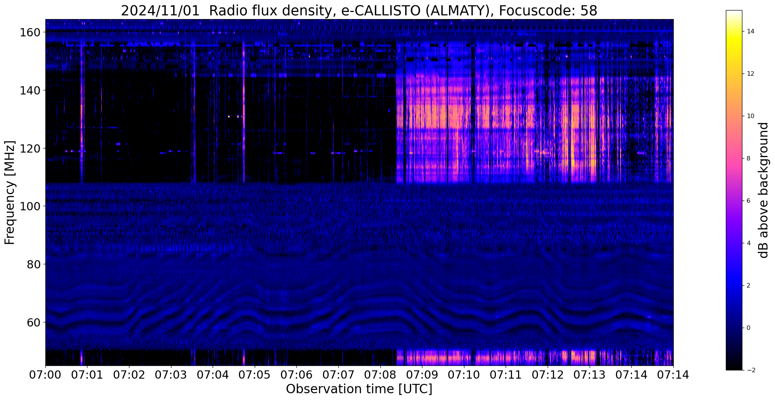Click the 07:00 time tick label

(x=45, y=375)
